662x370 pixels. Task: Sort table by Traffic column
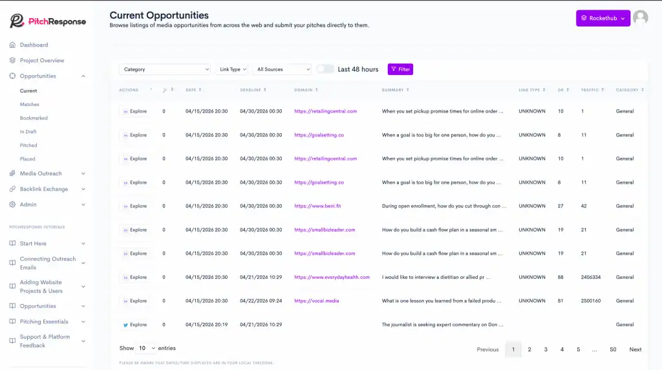[x=592, y=89]
